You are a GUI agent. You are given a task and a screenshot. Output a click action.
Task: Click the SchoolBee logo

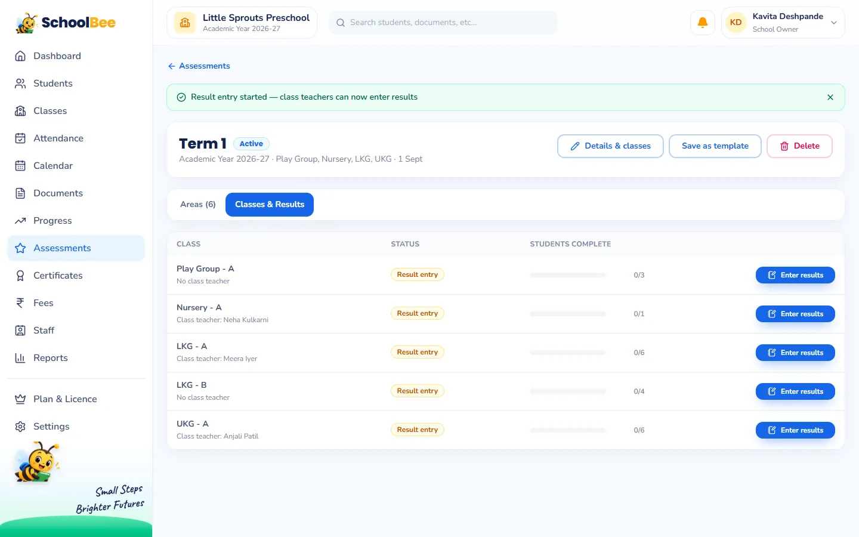(66, 23)
